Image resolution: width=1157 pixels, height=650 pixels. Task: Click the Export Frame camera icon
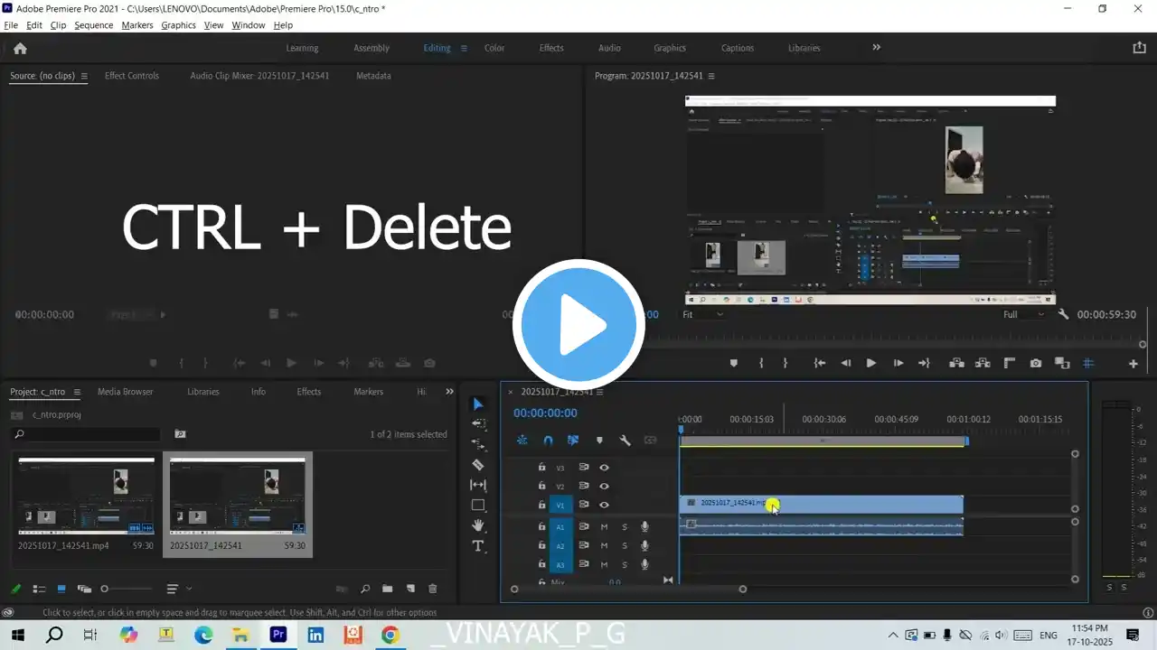(1036, 363)
